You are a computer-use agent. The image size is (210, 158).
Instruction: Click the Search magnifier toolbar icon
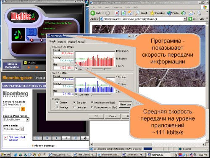137,13
